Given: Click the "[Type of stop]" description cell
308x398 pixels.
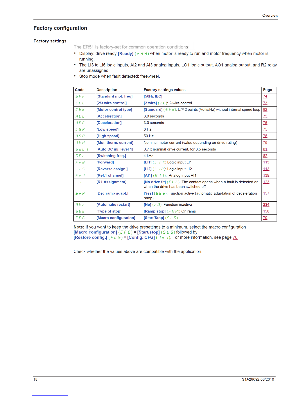Looking at the screenshot, I should [x=109, y=211].
